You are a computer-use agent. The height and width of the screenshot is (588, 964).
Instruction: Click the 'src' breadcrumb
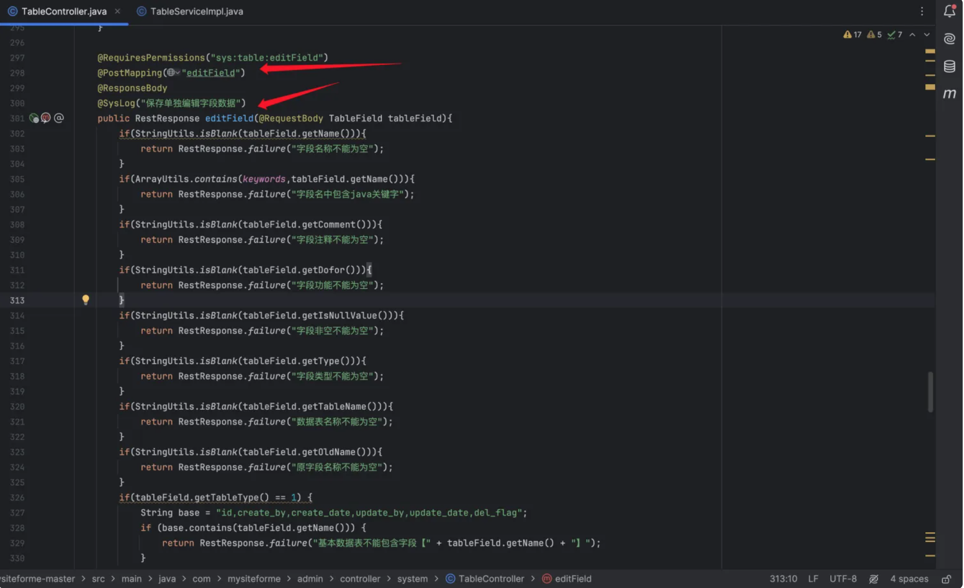(98, 578)
